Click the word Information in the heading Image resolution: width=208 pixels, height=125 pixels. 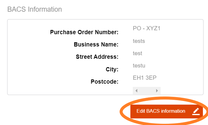[45, 9]
